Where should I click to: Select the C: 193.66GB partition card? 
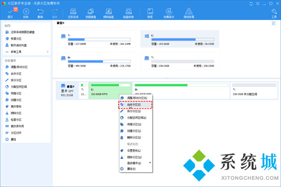pyautogui.click(x=179, y=39)
